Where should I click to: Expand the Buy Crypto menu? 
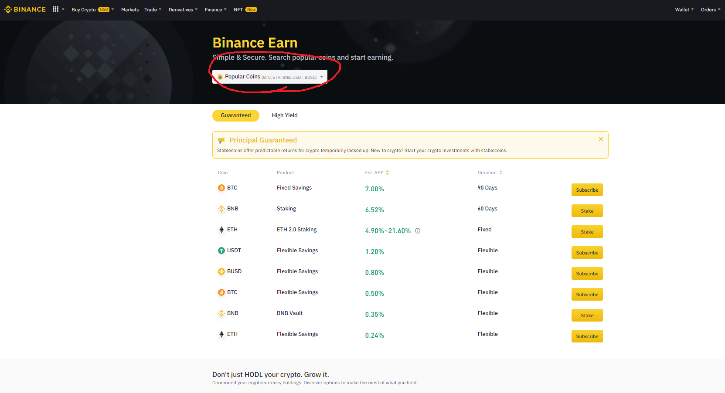click(x=93, y=10)
